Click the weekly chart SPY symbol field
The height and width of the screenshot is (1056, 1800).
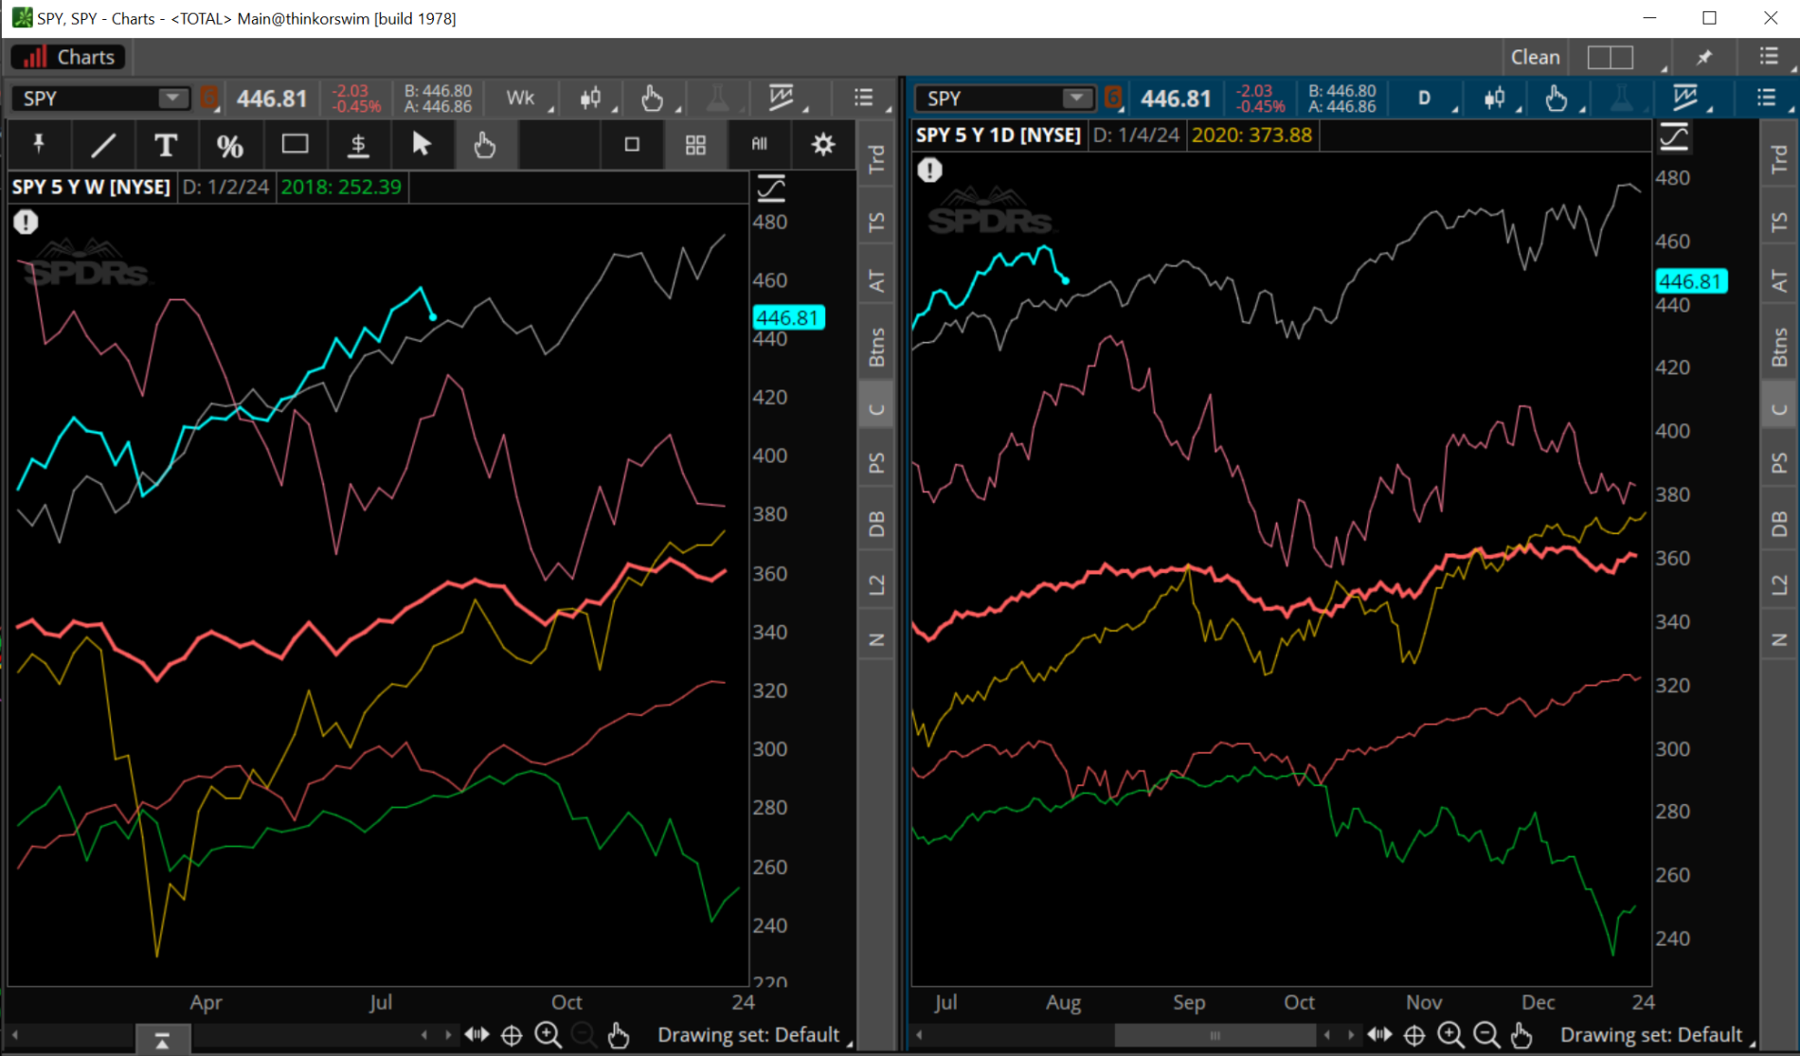pos(99,98)
